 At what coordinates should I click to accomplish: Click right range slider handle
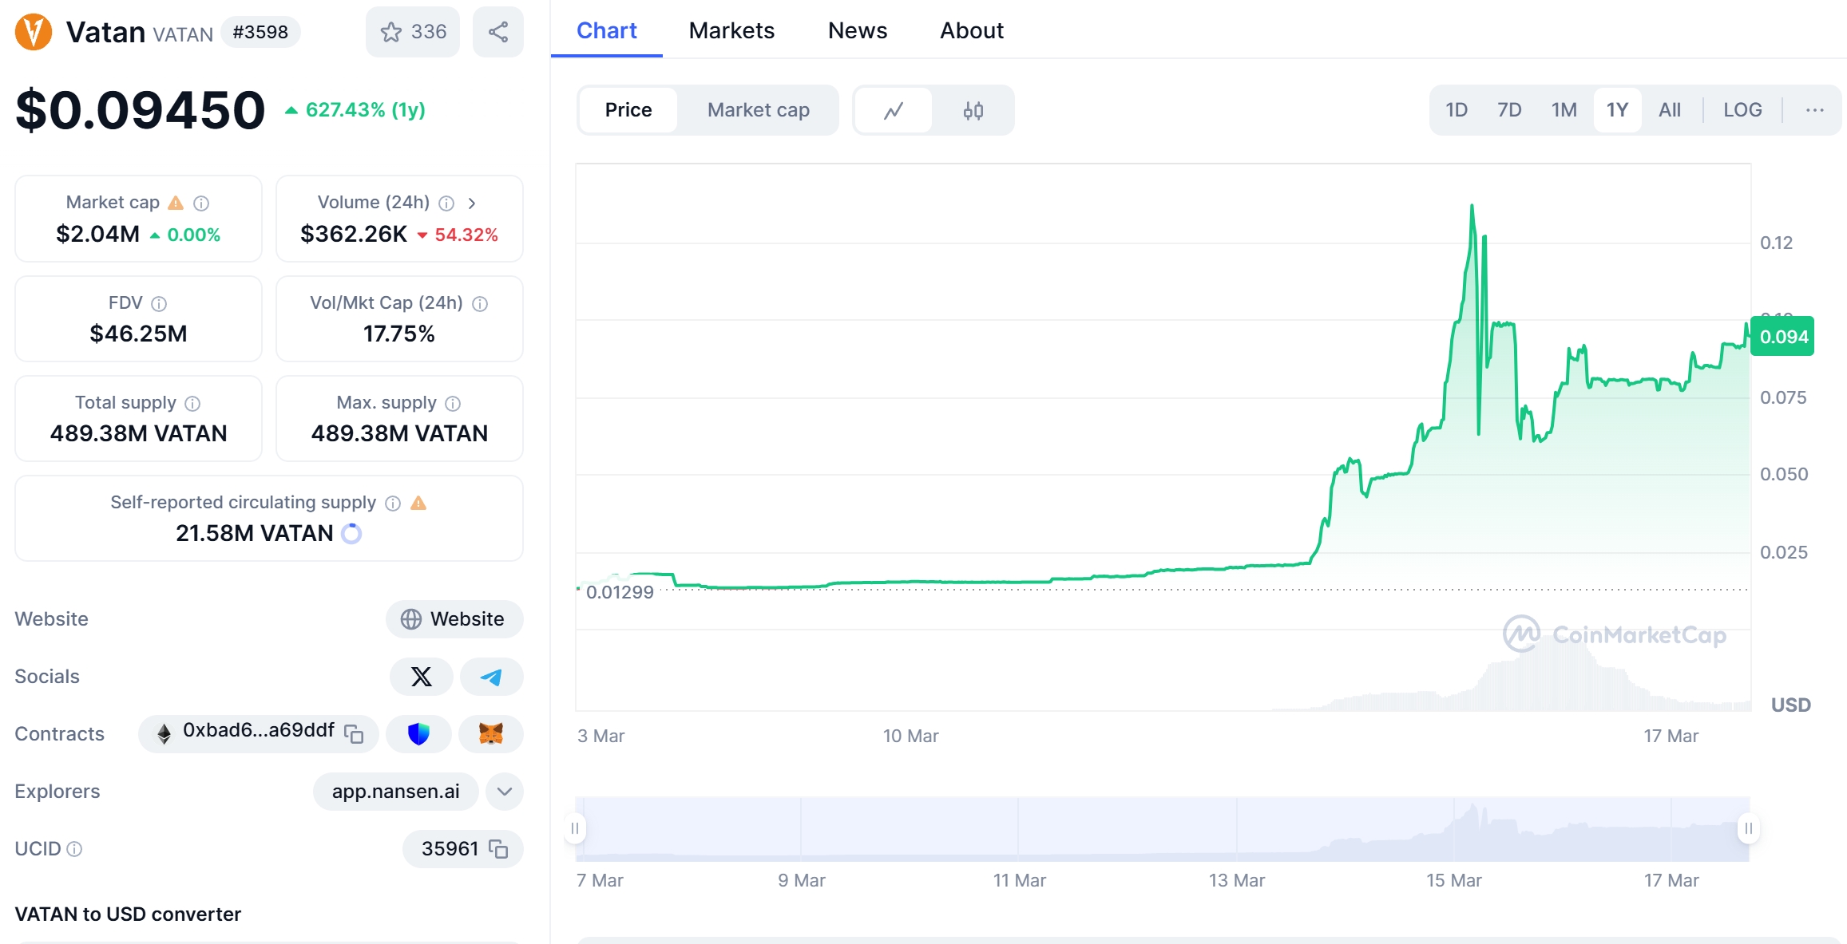coord(1749,828)
